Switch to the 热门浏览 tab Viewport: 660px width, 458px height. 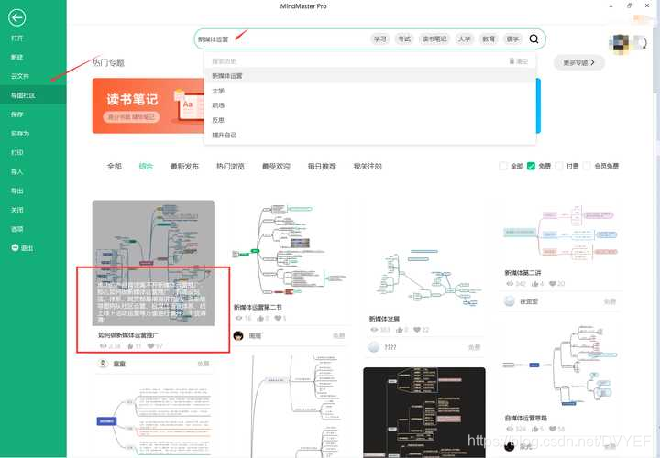click(x=230, y=166)
